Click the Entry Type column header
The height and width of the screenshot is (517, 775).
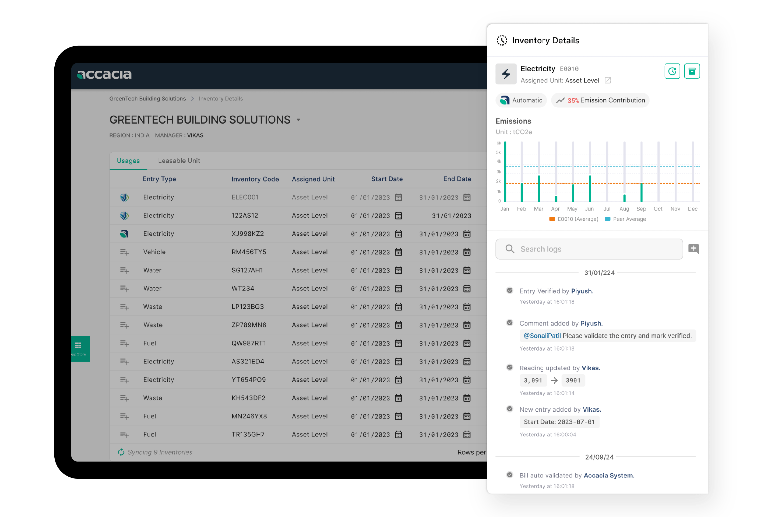[159, 179]
